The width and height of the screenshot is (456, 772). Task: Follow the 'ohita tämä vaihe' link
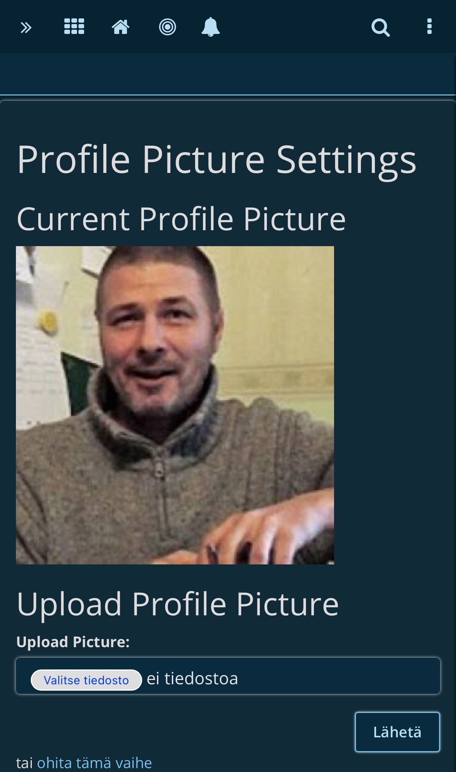[94, 763]
